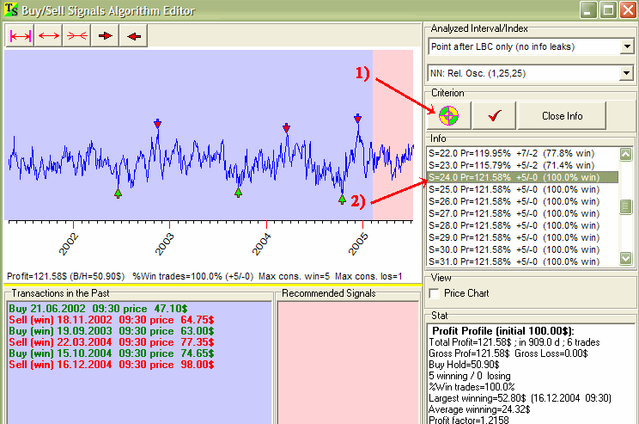This screenshot has width=639, height=424.
Task: Shift interval right with the right-arrow icon
Action: (105, 36)
